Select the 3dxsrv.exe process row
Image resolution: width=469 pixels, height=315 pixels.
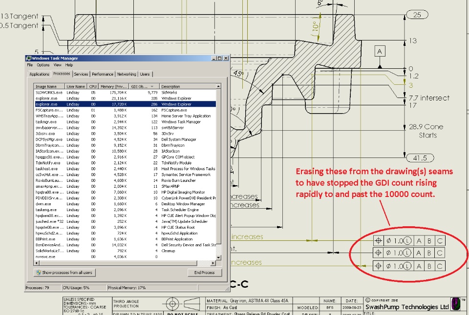tap(125, 134)
